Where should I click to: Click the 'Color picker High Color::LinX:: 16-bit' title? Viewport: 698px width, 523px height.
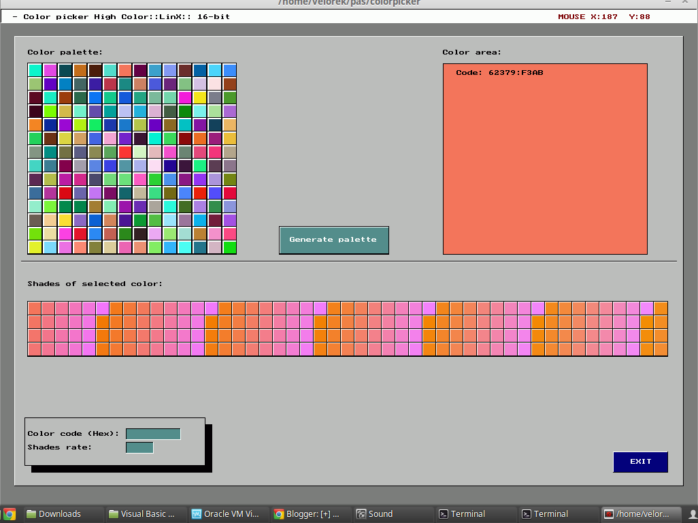(127, 17)
